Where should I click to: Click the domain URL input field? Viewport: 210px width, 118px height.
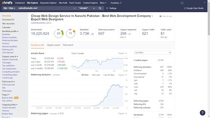pyautogui.click(x=45, y=8)
